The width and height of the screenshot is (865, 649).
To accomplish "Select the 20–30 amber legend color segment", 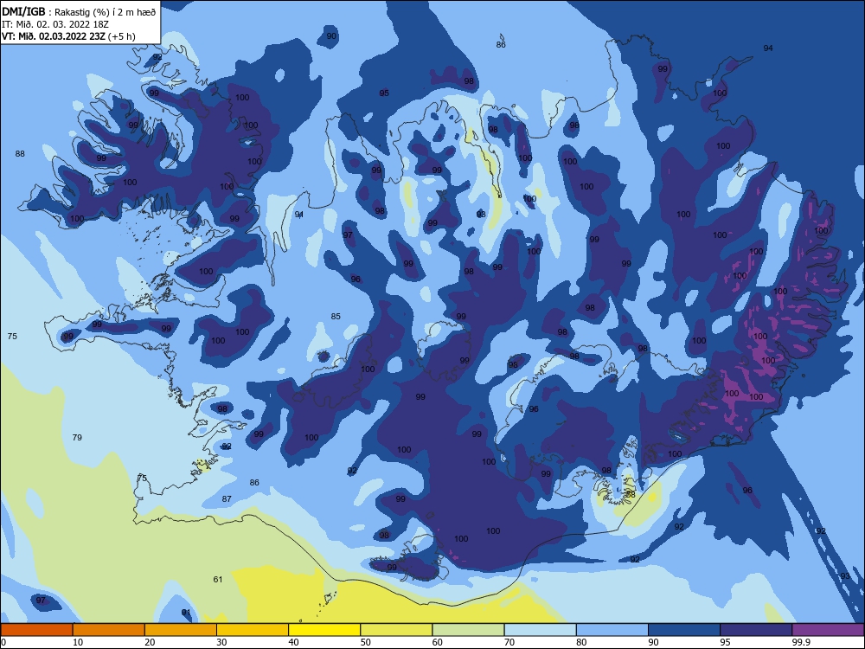I will click(x=181, y=630).
